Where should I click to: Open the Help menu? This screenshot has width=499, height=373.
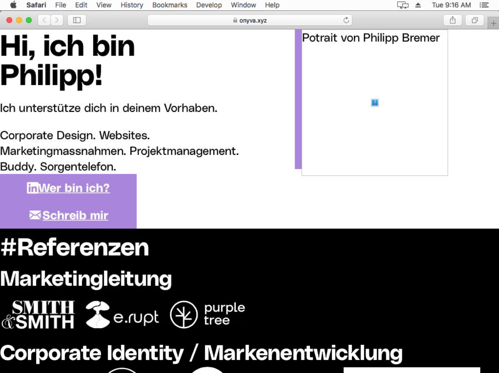click(x=272, y=5)
